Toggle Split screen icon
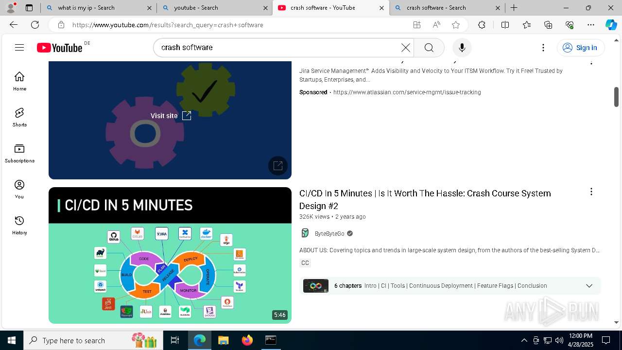 505,25
